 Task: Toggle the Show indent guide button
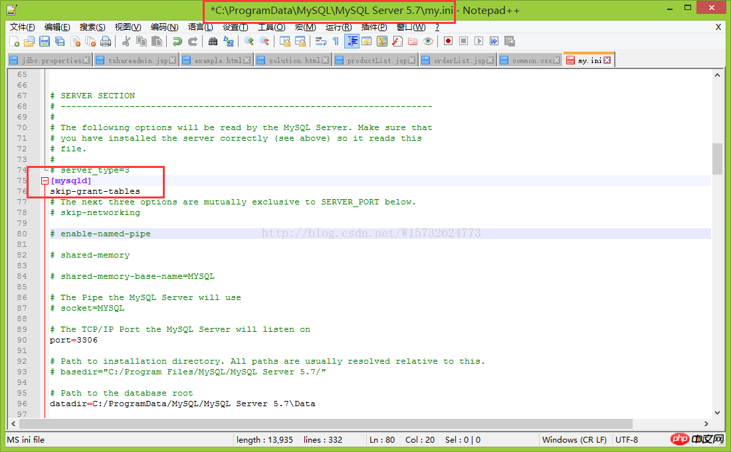[352, 41]
